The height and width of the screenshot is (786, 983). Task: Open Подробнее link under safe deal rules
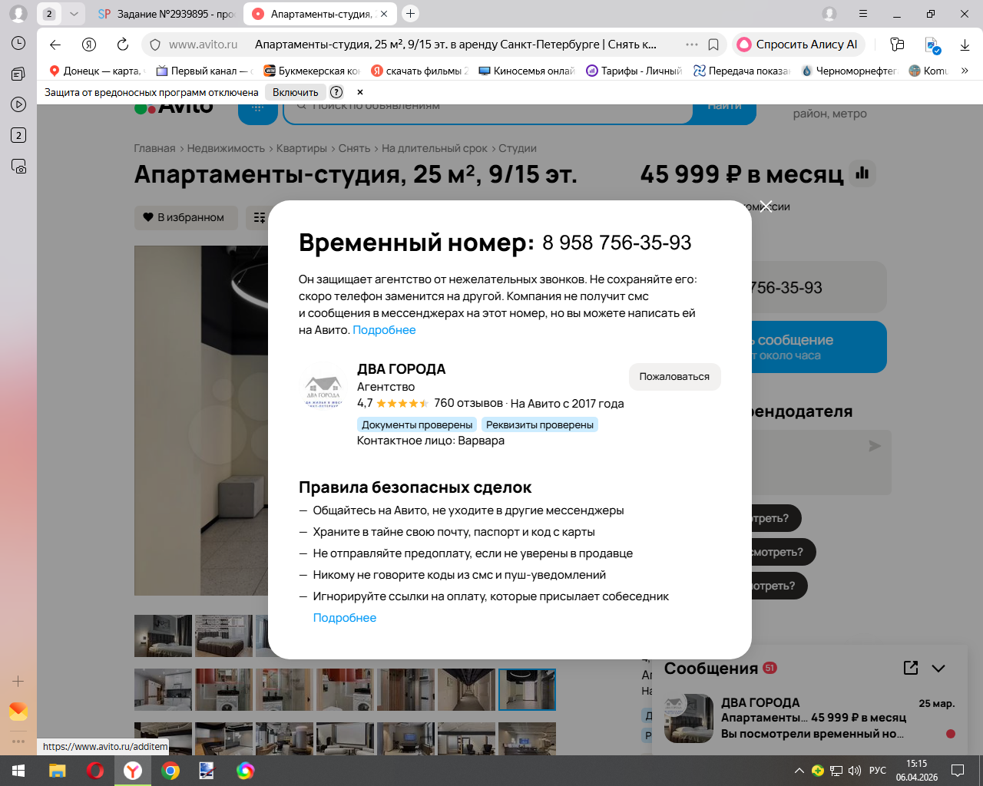345,618
